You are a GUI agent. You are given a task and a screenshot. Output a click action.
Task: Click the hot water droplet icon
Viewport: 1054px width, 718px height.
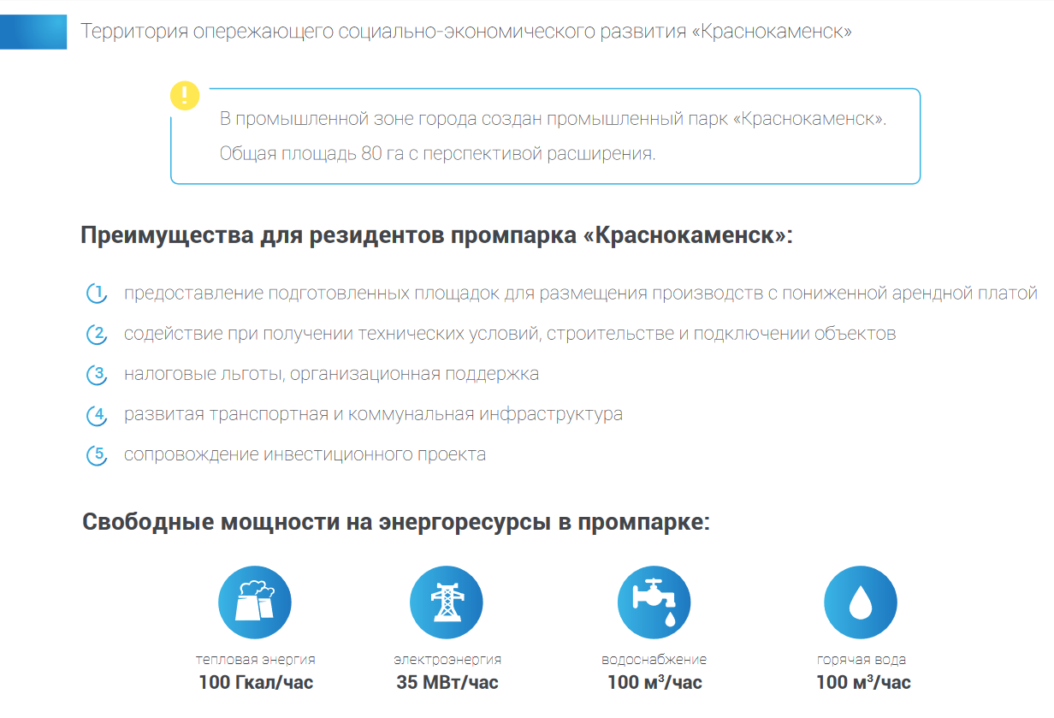click(x=861, y=602)
